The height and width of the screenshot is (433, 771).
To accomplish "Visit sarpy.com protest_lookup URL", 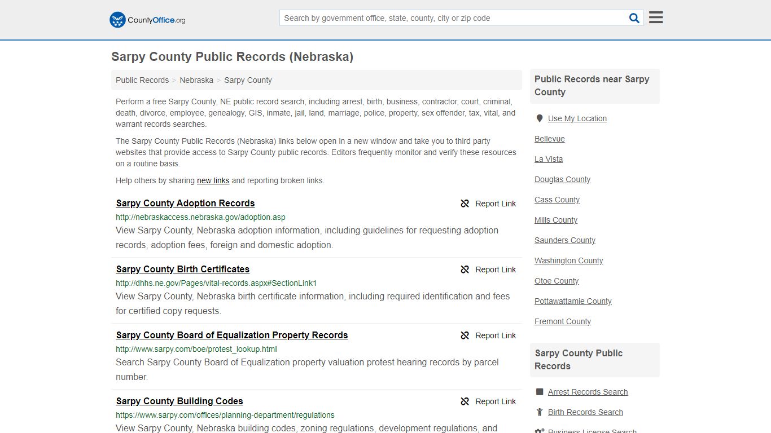I will [196, 349].
